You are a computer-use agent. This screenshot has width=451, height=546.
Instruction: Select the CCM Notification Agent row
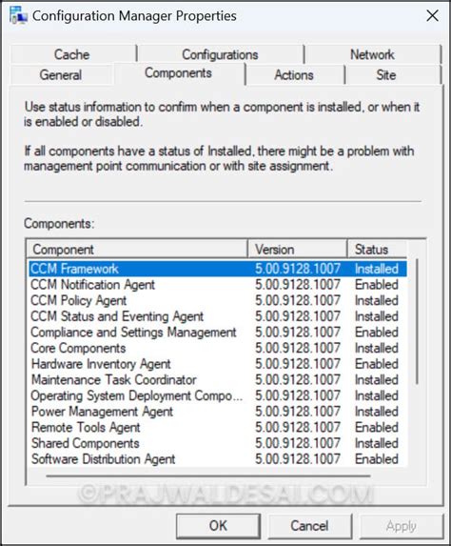point(218,285)
